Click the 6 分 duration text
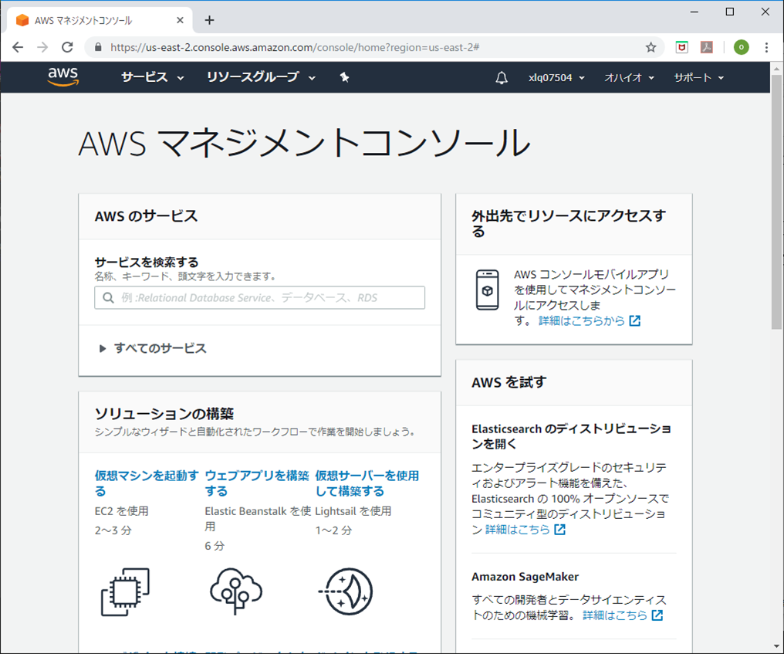Screen dimensions: 784x654 [x=215, y=546]
